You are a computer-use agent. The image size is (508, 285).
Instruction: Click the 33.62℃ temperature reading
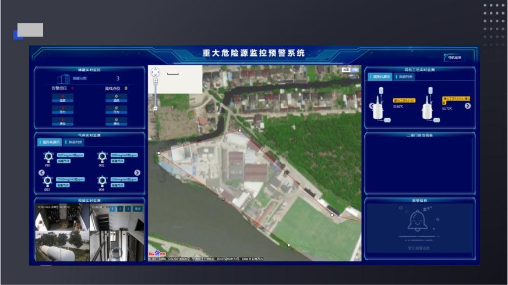398,106
